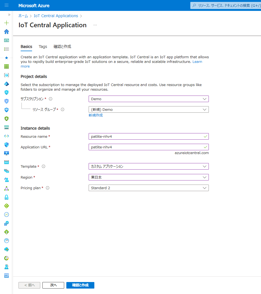Viewport: 261px width, 294px height.
Task: Open Virtual machines monitor icon
Action: pyautogui.click(x=7, y=153)
